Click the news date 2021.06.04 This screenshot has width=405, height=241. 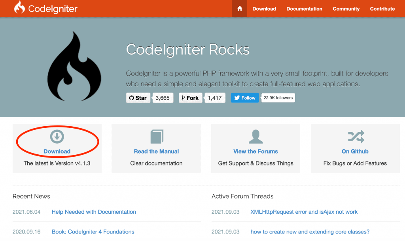pyautogui.click(x=26, y=212)
